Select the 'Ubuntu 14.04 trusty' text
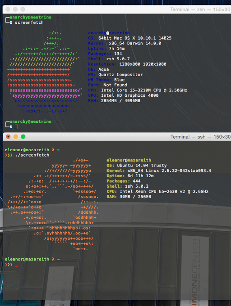 pos(142,166)
